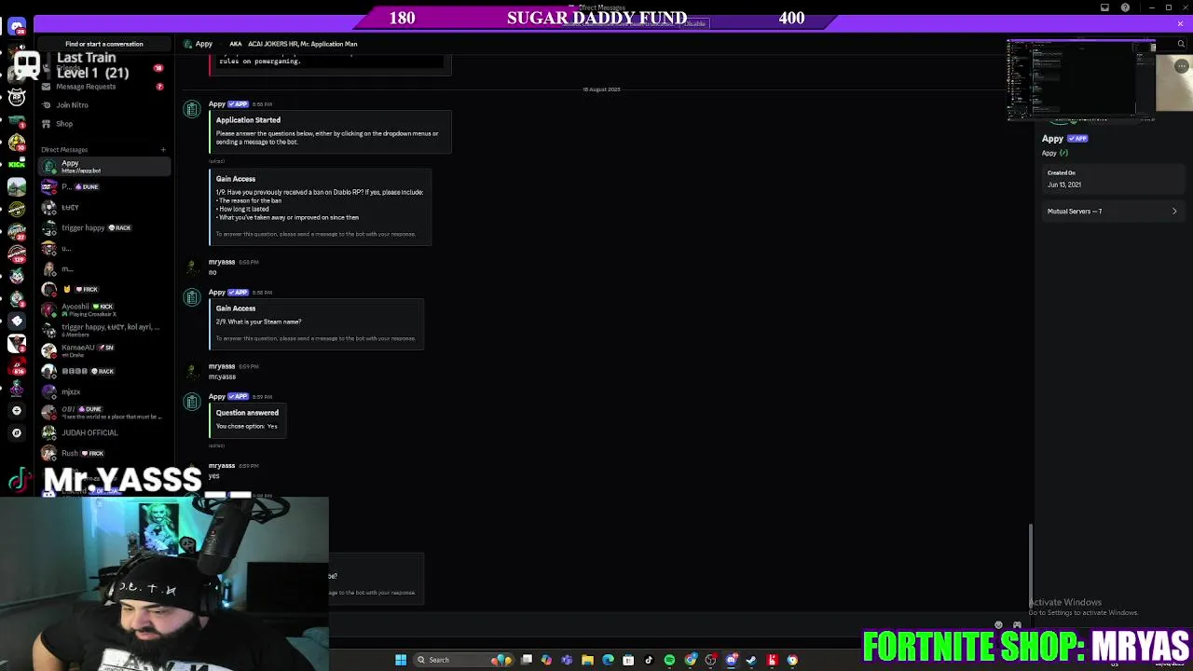Open Discover servers compass icon

click(x=17, y=432)
